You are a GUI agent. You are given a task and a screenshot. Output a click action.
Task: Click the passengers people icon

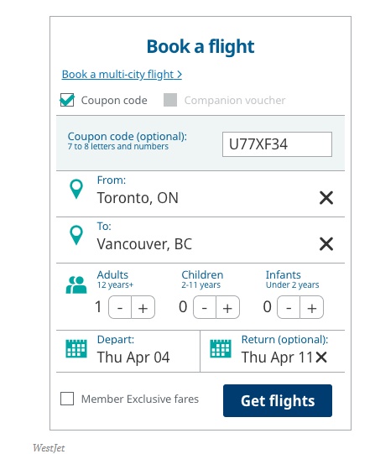pyautogui.click(x=76, y=285)
